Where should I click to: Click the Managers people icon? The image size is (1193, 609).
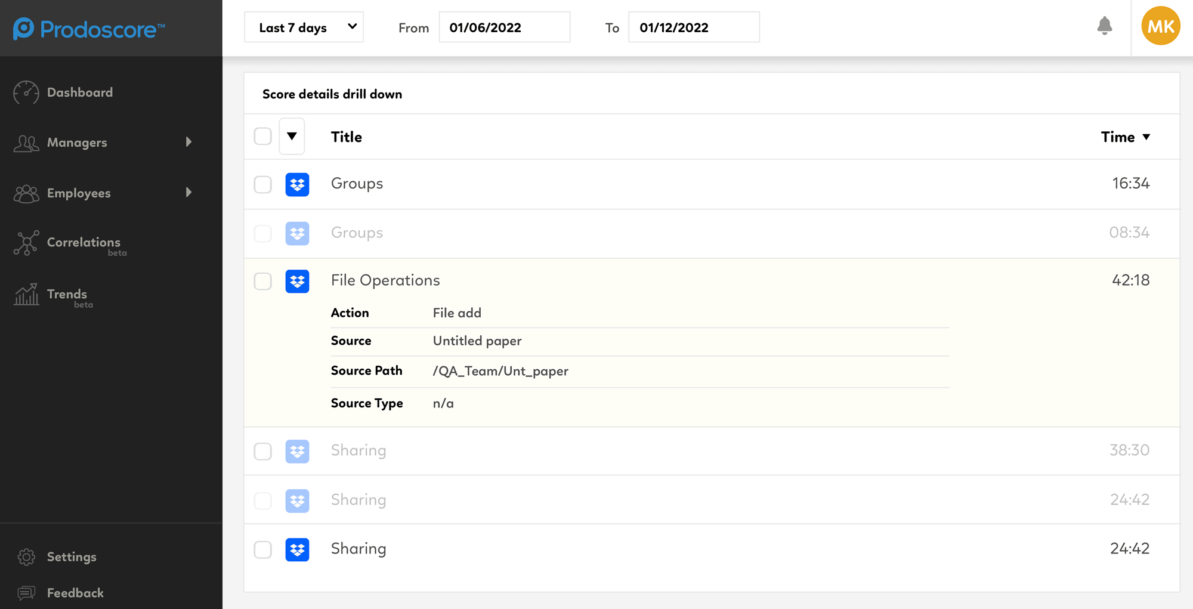[x=26, y=143]
